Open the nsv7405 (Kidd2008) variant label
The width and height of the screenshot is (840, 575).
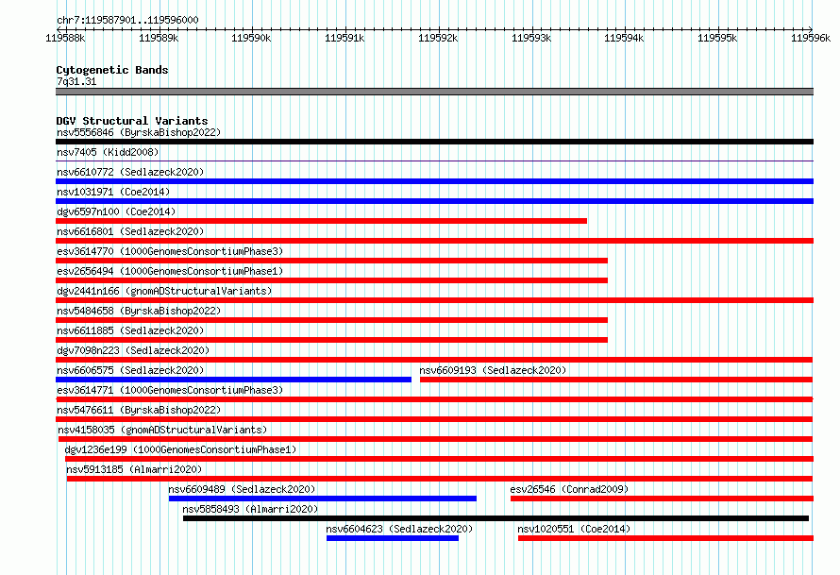108,152
